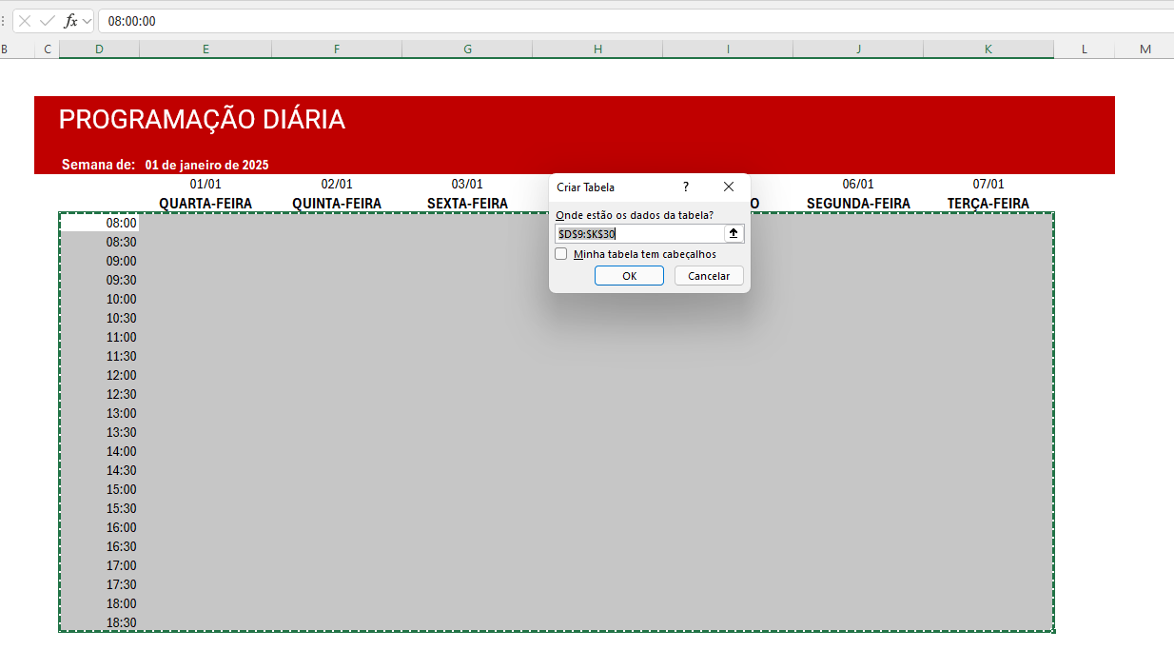Click the formula bar Enter checkmark icon

point(47,21)
